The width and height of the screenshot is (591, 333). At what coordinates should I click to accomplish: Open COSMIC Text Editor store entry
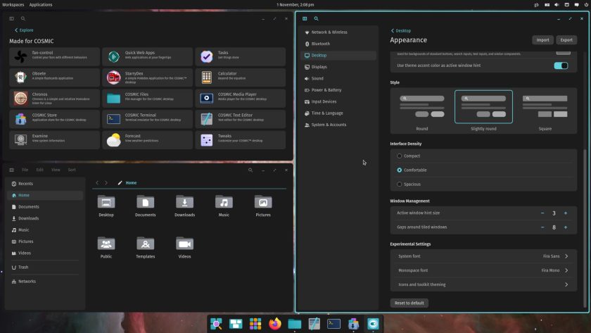pos(241,119)
